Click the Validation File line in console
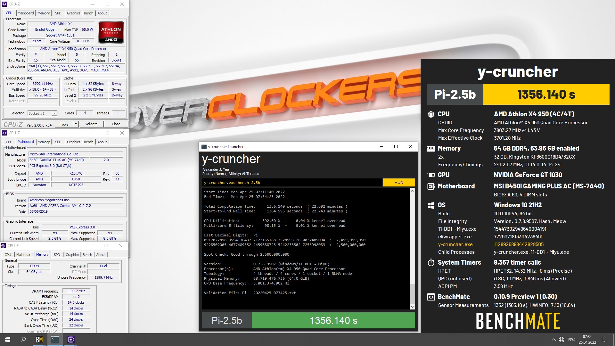615x346 pixels. click(x=250, y=293)
